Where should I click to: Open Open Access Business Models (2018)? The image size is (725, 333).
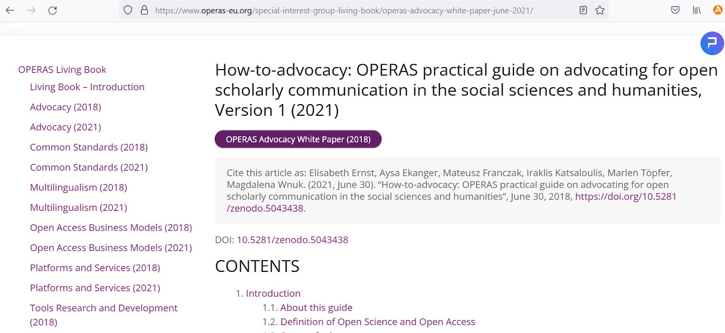tap(111, 228)
